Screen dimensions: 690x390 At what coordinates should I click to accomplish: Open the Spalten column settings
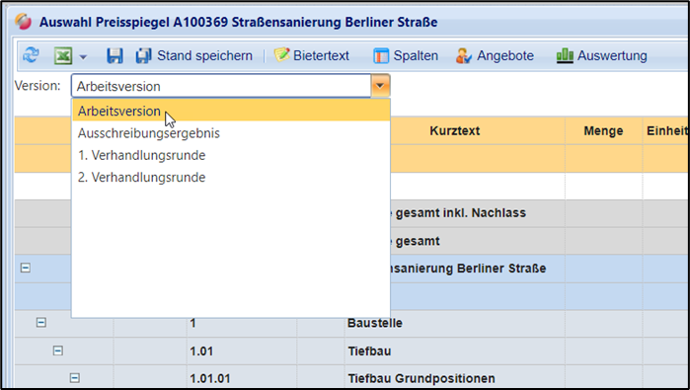pyautogui.click(x=406, y=56)
